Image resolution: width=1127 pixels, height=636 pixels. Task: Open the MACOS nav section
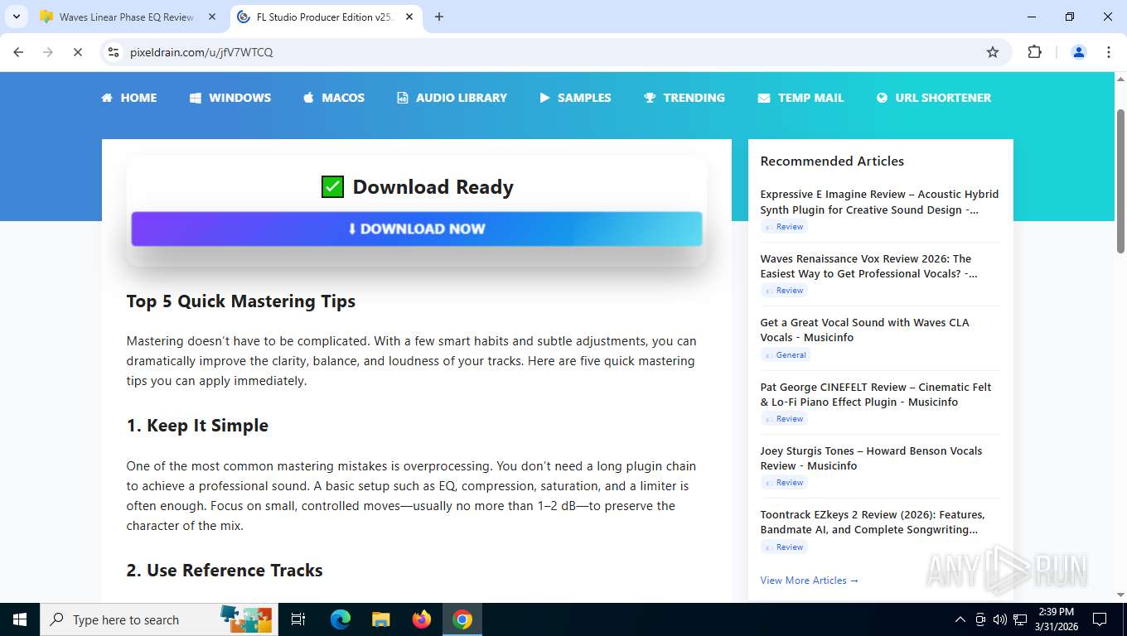pos(334,98)
